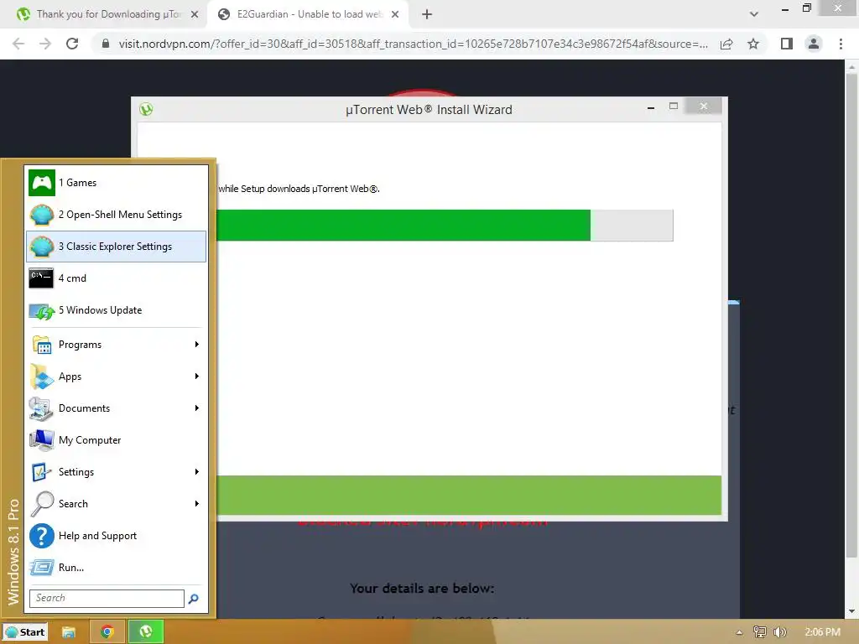Open a new Chrome tab
Screen dimensions: 859x644
427,15
